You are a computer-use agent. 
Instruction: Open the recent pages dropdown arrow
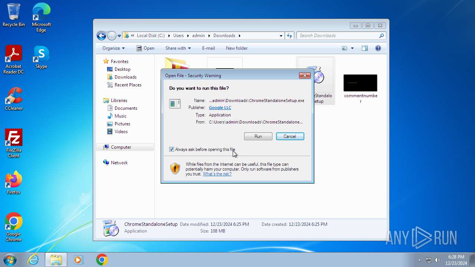[x=119, y=36]
